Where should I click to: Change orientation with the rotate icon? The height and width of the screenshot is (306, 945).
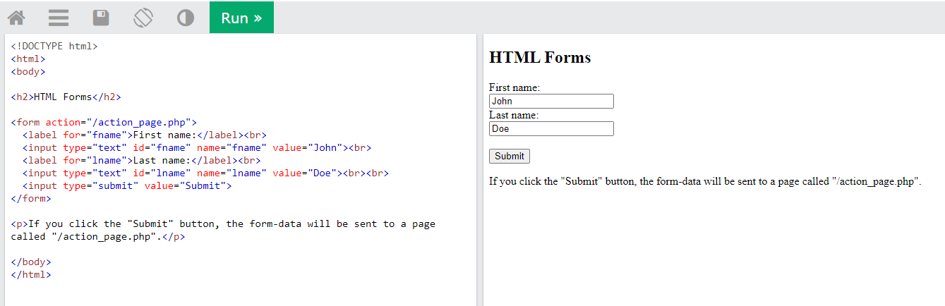(143, 18)
